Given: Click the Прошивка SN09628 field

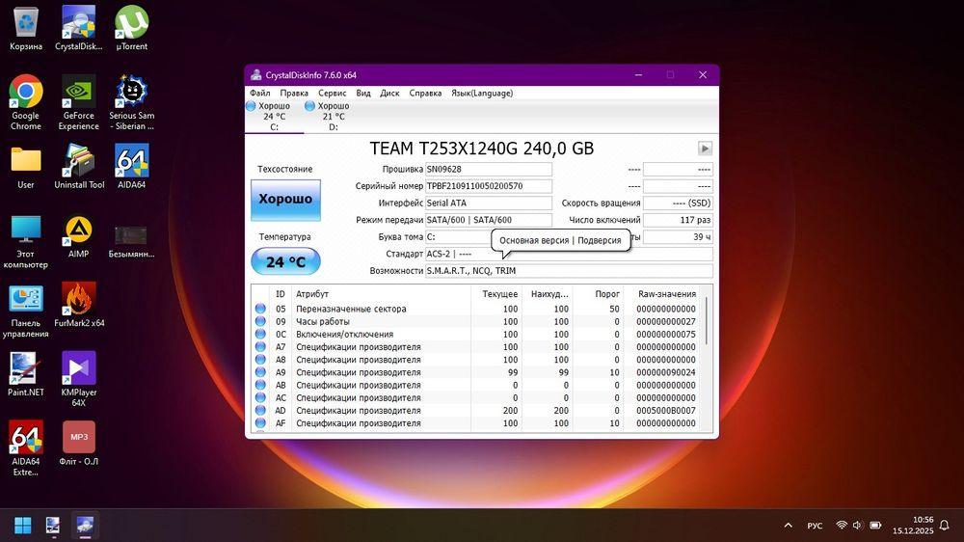Looking at the screenshot, I should coord(489,169).
